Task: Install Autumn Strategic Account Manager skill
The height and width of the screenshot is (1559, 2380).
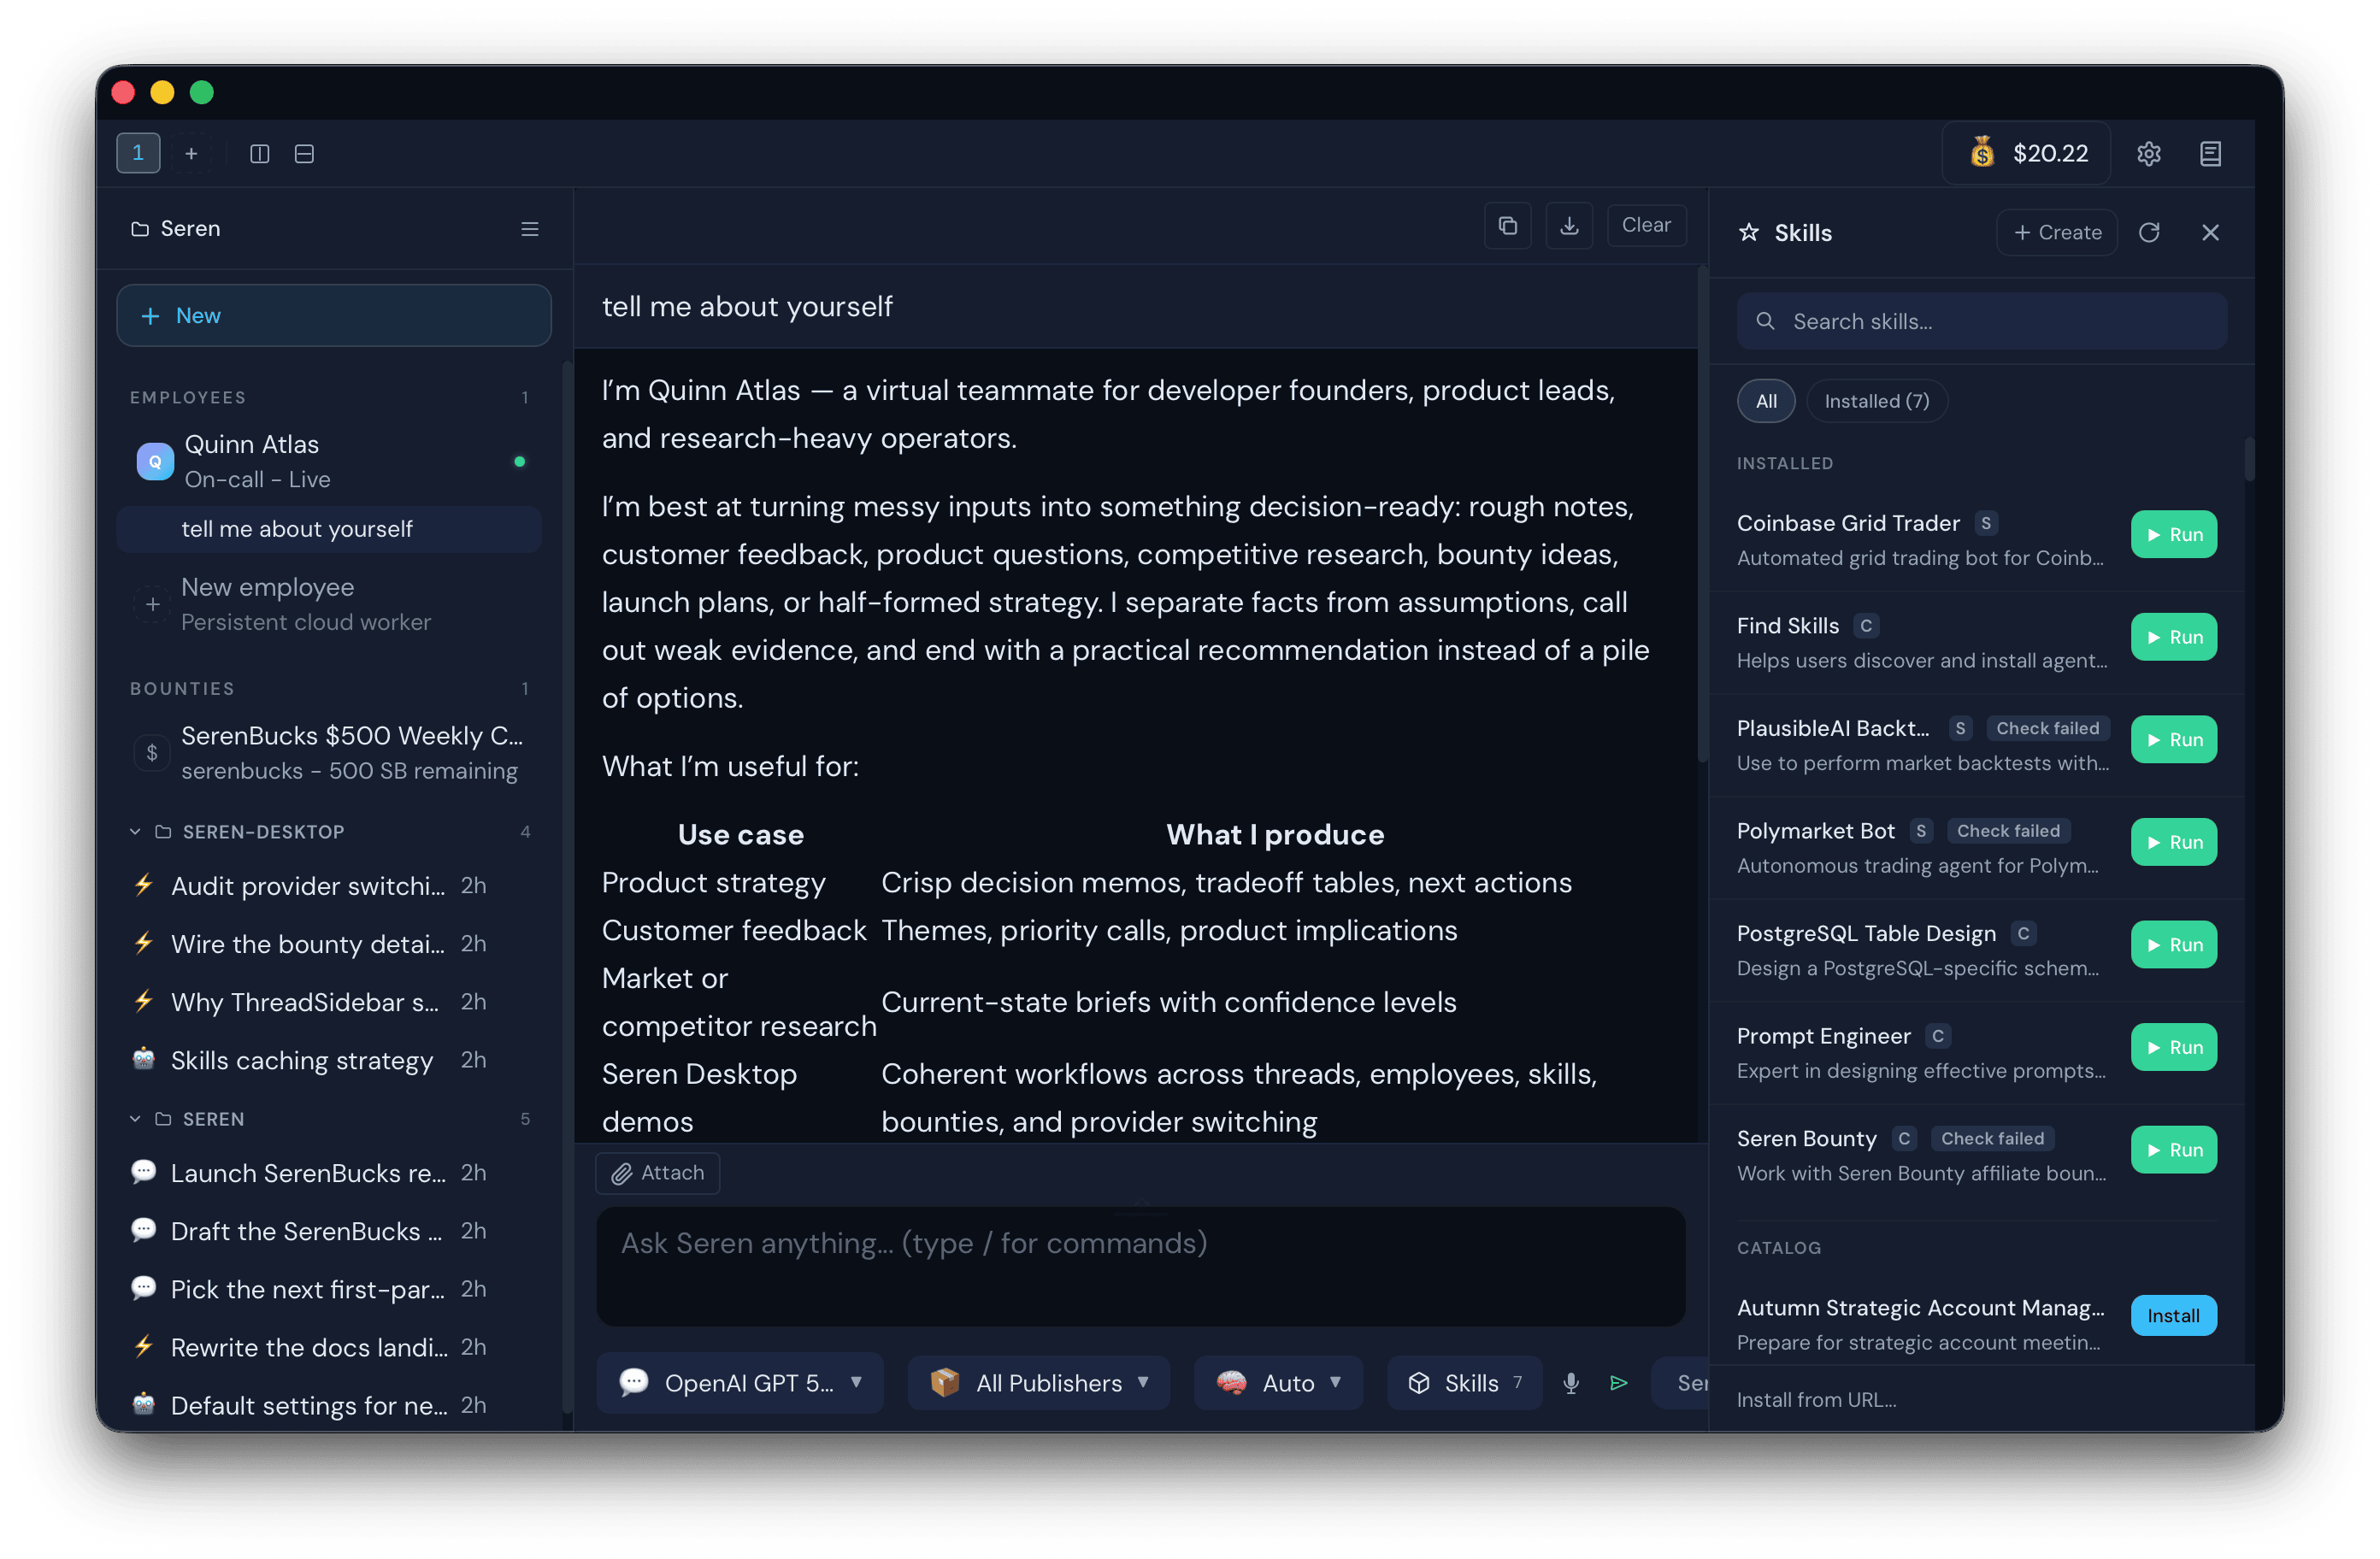Action: click(2173, 1315)
